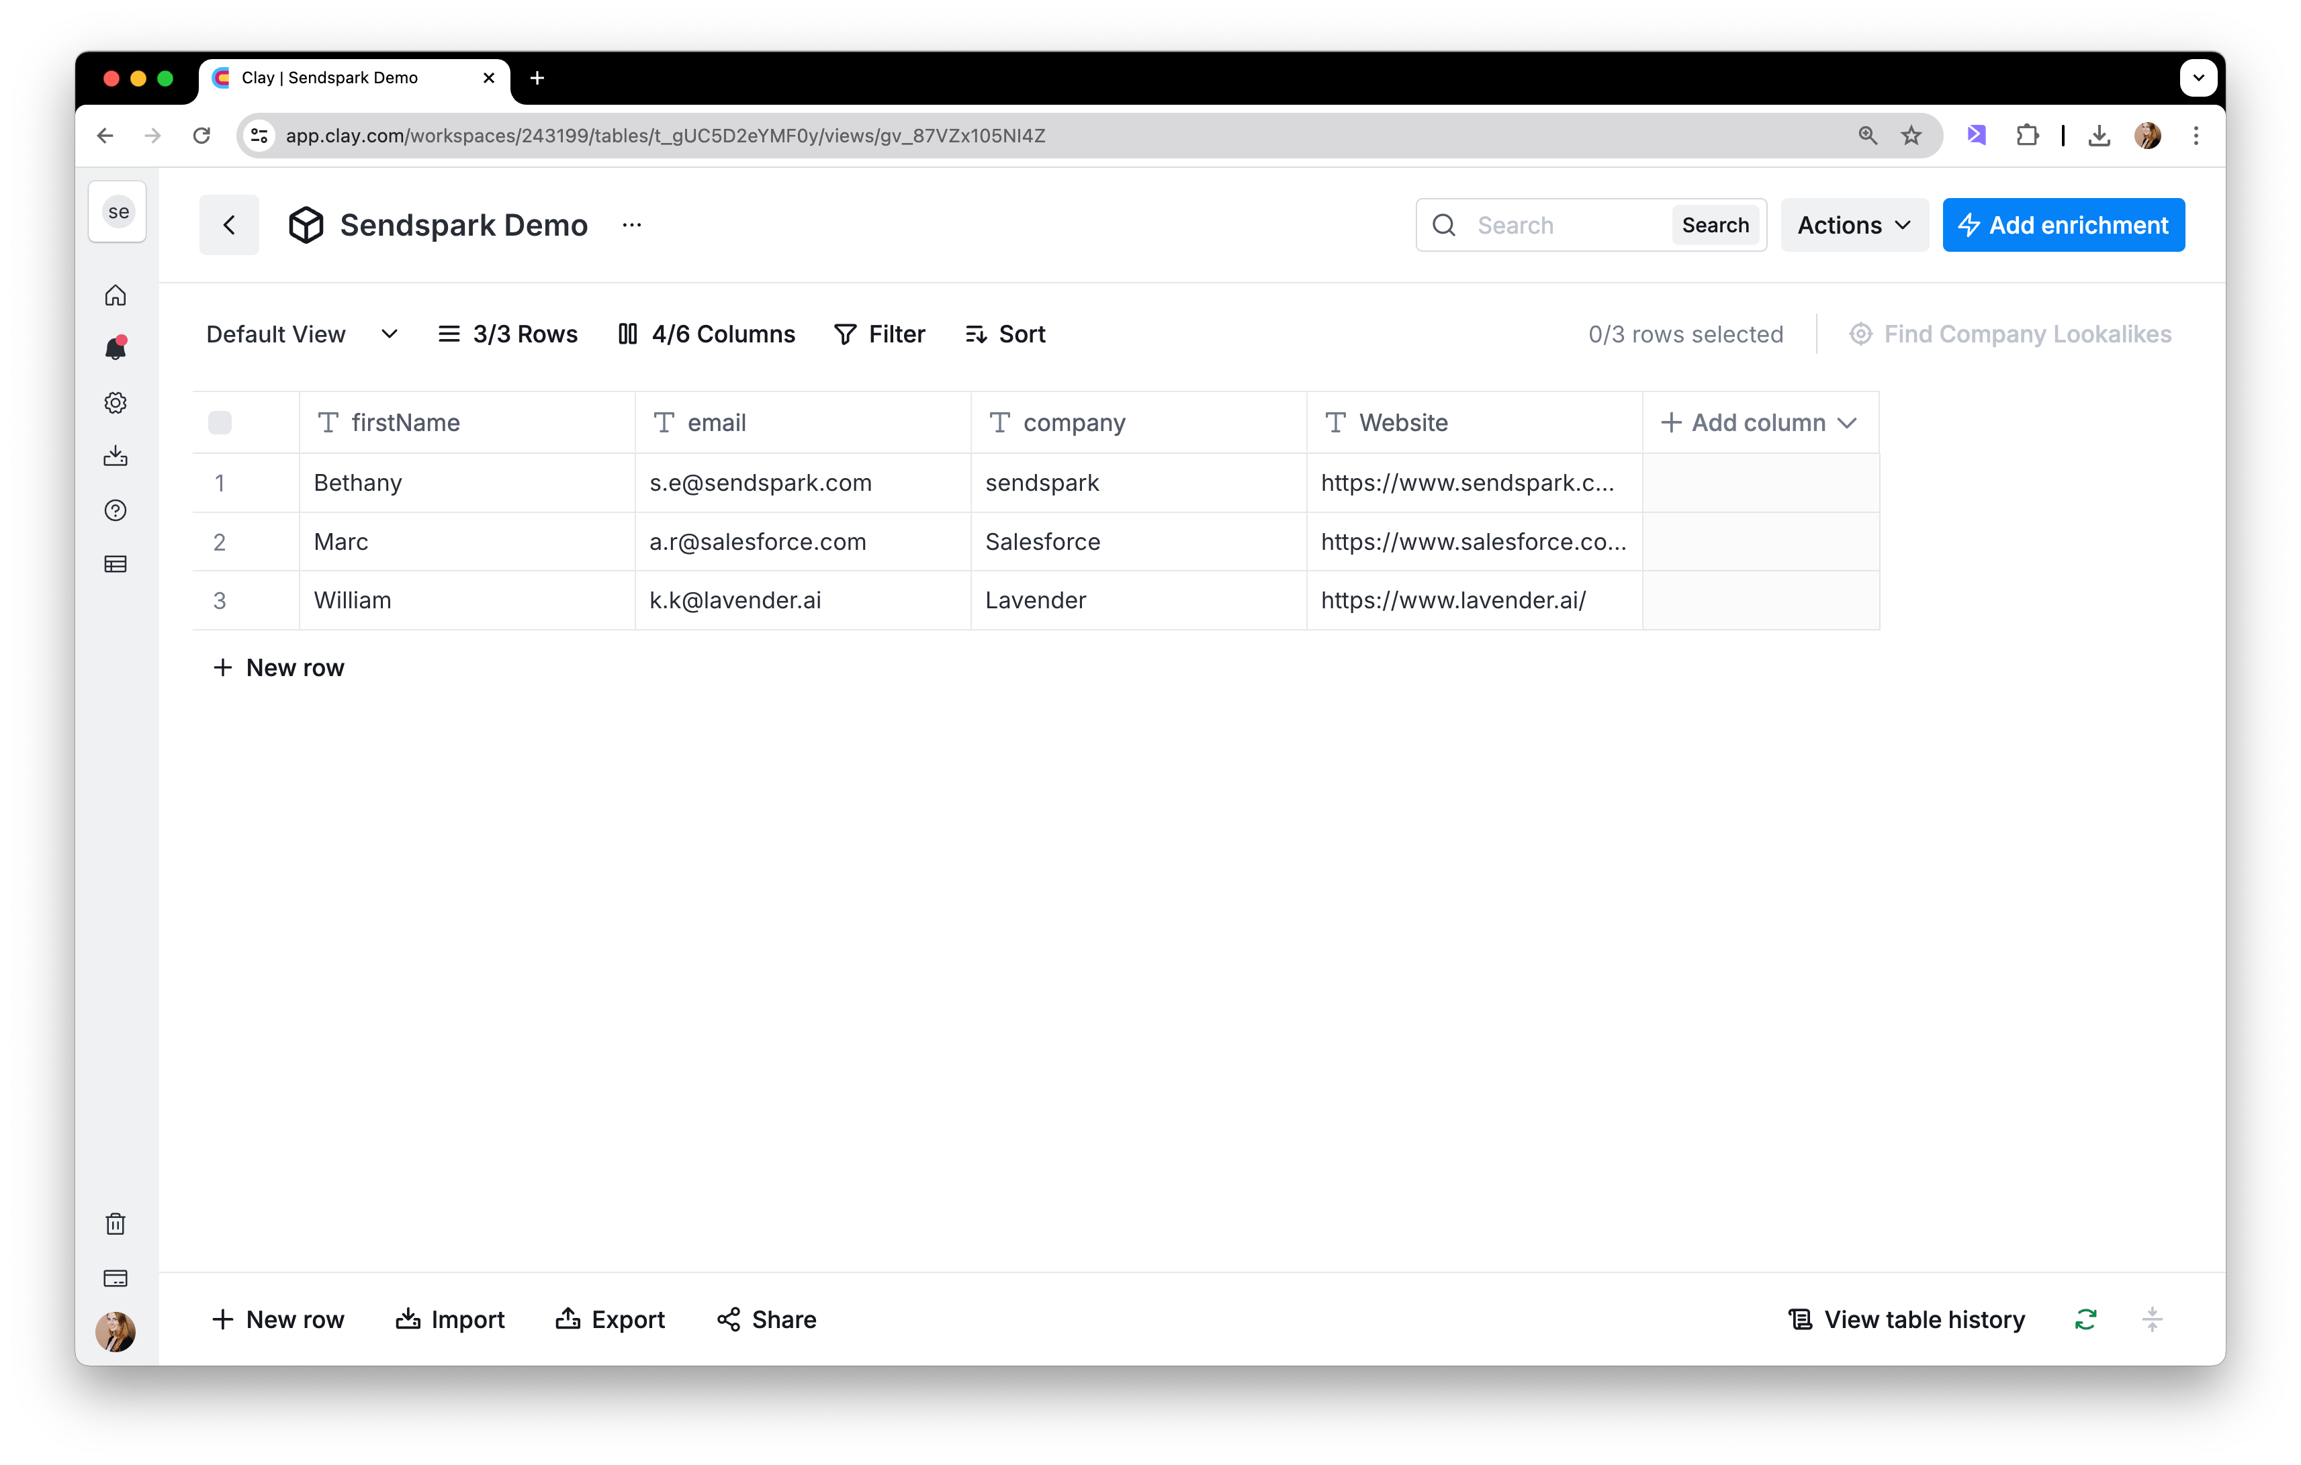The width and height of the screenshot is (2301, 1465).
Task: Expand the Default View dropdown
Action: point(302,334)
